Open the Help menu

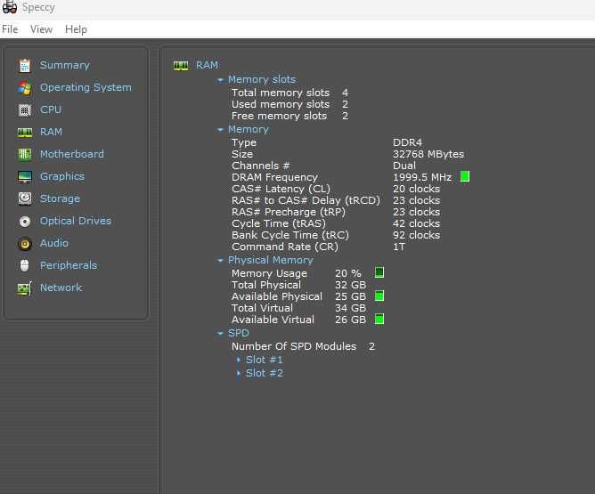point(76,29)
